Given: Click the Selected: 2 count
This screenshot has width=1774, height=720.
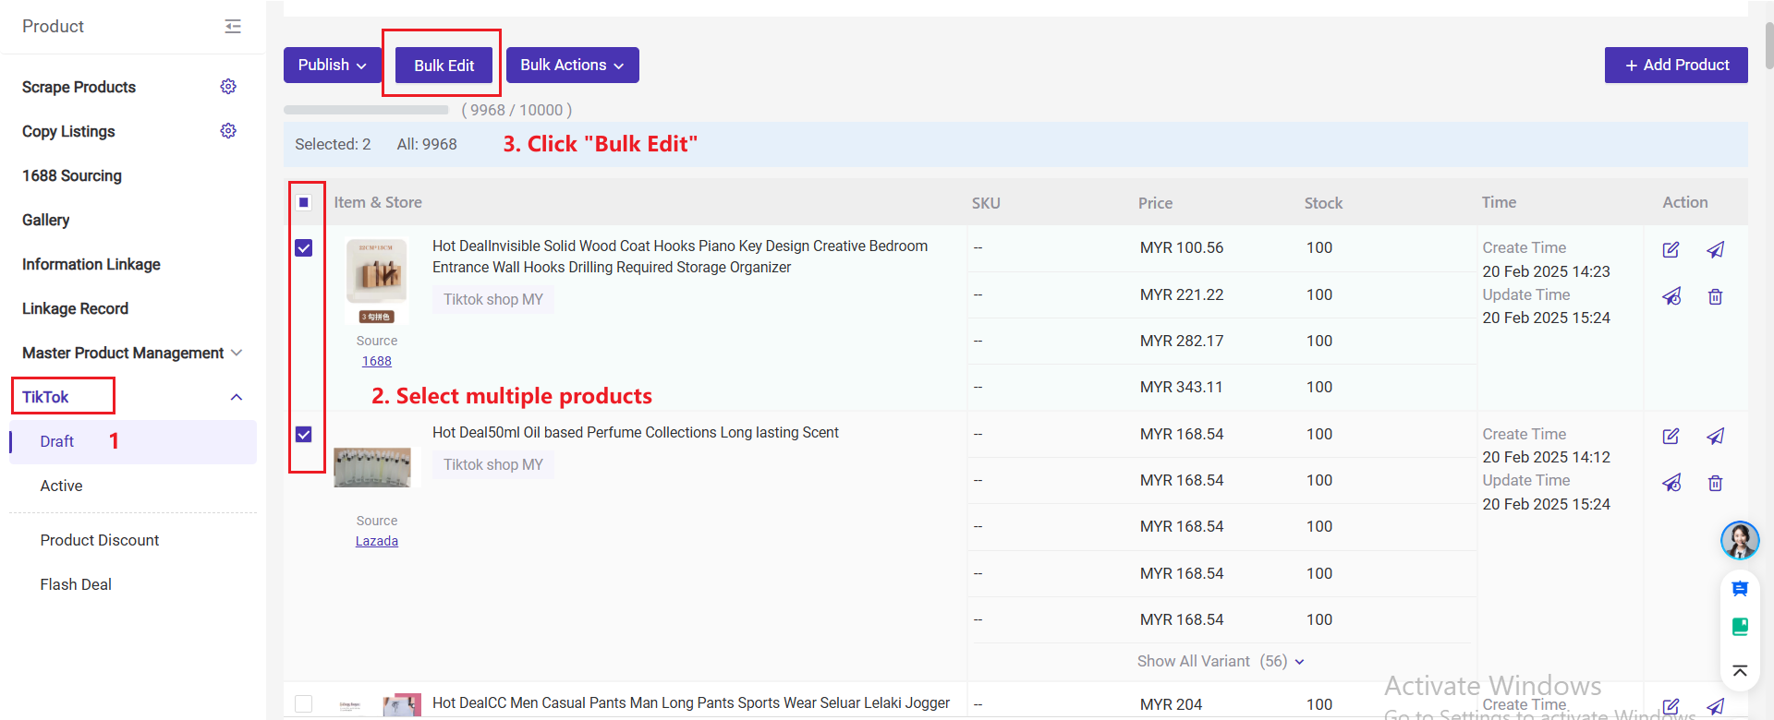Looking at the screenshot, I should tap(333, 144).
